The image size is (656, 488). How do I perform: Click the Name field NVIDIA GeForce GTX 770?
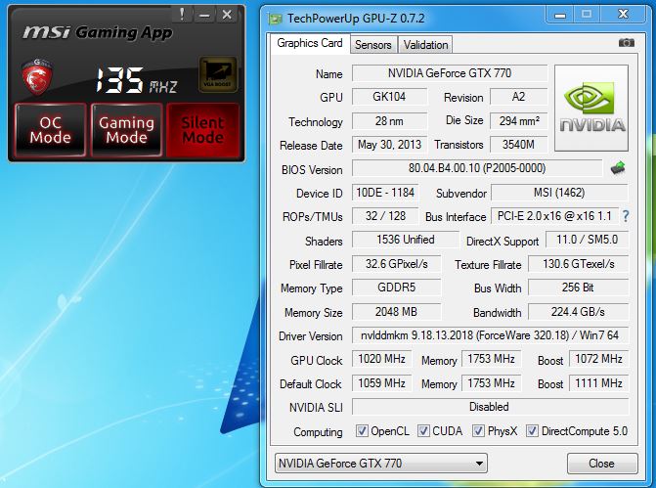point(450,73)
